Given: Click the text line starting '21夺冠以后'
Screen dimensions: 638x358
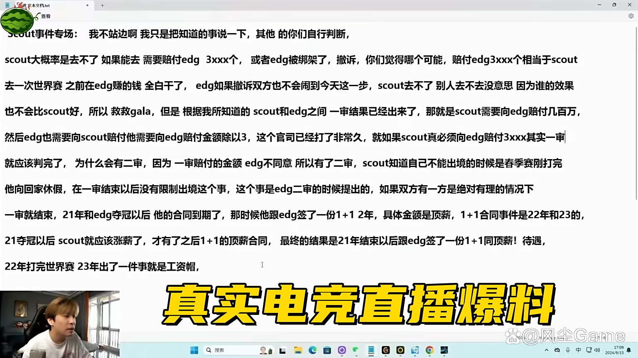Looking at the screenshot, I should pos(275,241).
